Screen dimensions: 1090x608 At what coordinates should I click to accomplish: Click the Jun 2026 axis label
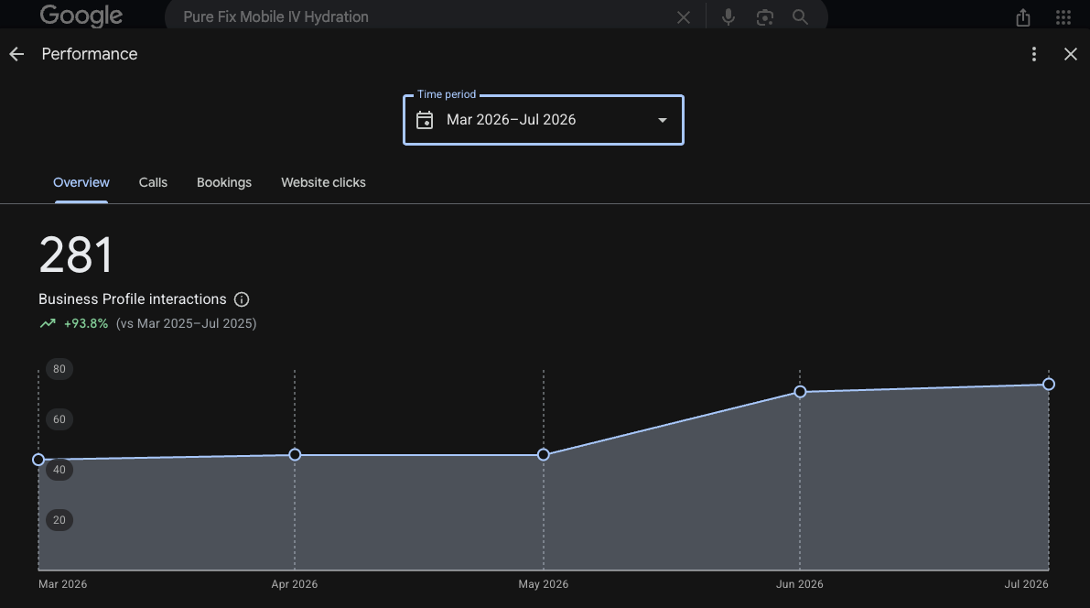pyautogui.click(x=800, y=584)
